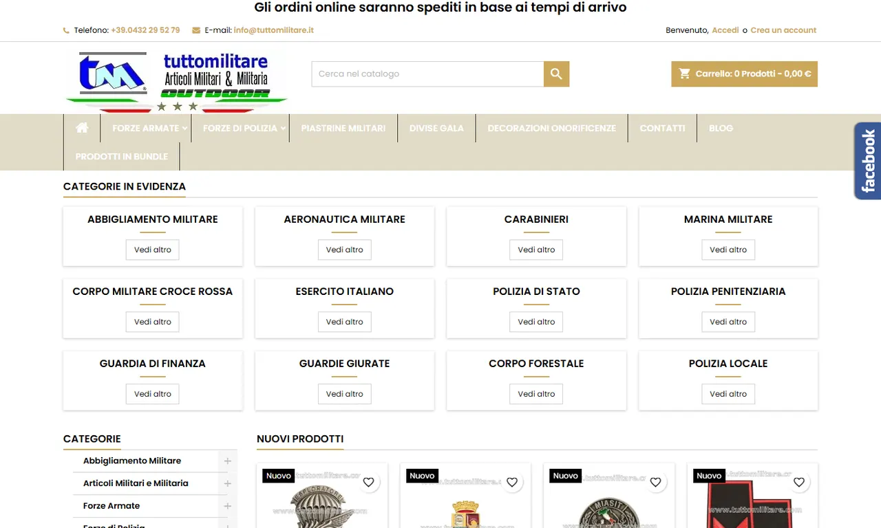Click Vedi altro under Polizia di Stato
This screenshot has width=881, height=528.
536,322
